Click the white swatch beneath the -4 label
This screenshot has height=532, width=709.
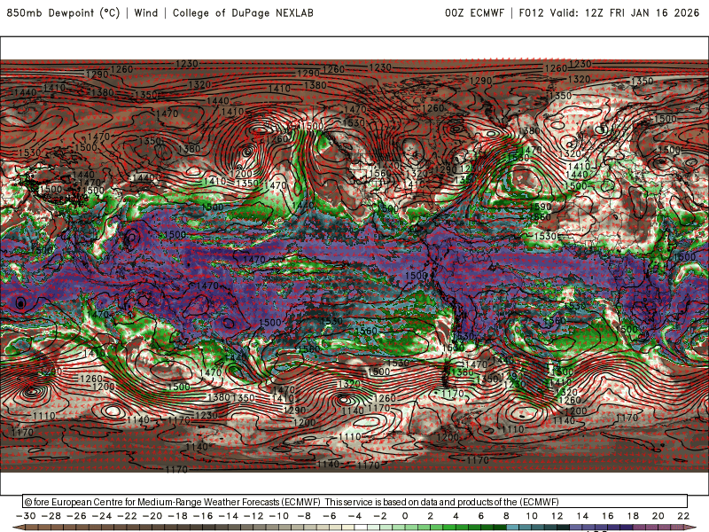pyautogui.click(x=362, y=528)
